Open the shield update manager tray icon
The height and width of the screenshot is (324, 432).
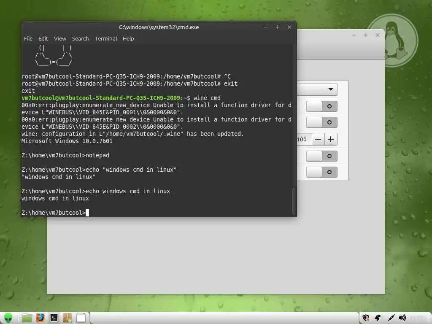(x=366, y=318)
